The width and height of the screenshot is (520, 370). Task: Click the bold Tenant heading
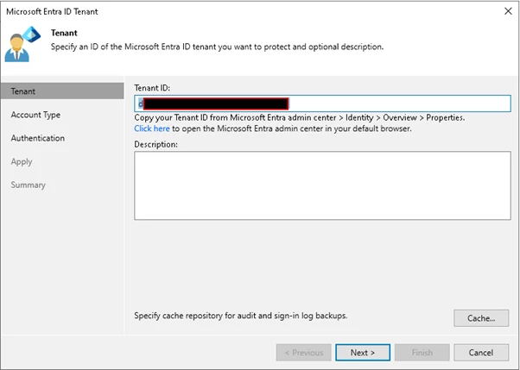(x=65, y=33)
